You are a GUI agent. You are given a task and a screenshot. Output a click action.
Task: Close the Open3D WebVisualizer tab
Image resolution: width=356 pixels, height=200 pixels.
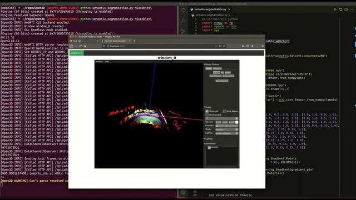tap(130, 41)
